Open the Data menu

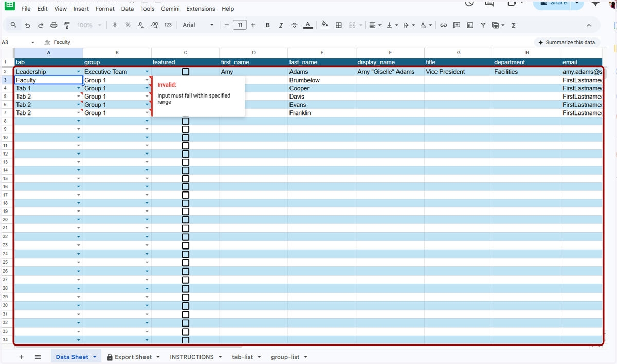tap(128, 9)
